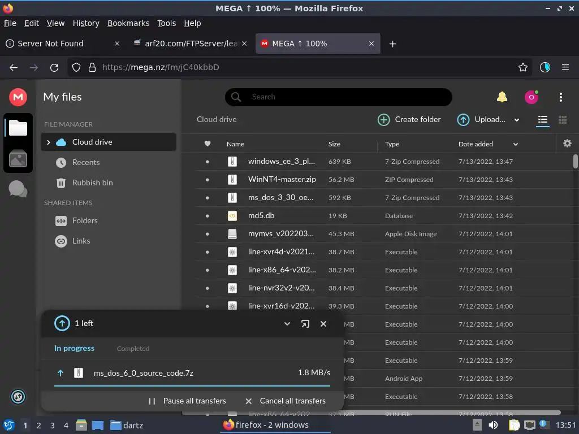Image resolution: width=579 pixels, height=434 pixels.
Task: Pause all transfers
Action: tap(187, 401)
